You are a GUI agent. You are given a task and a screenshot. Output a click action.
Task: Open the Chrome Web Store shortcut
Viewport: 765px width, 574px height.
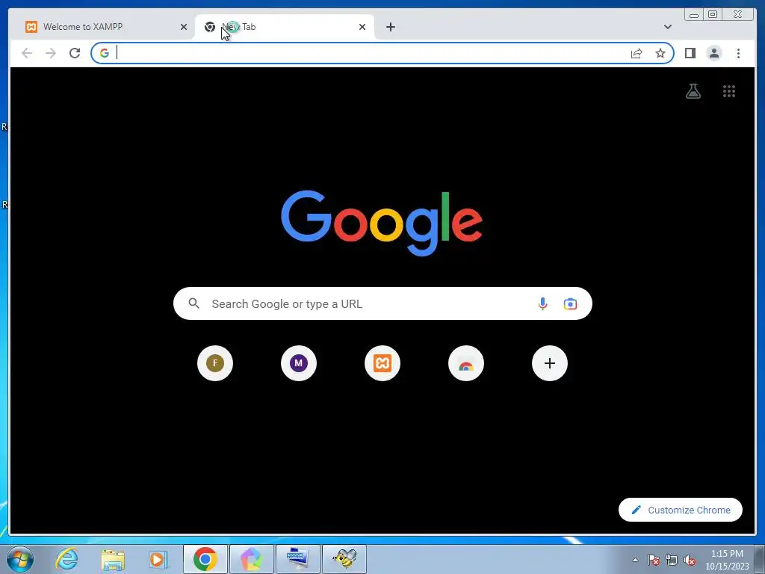pos(466,363)
